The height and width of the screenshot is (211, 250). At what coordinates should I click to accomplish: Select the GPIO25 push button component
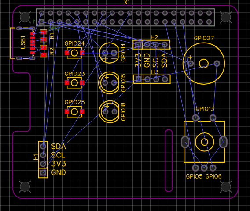(x=74, y=112)
